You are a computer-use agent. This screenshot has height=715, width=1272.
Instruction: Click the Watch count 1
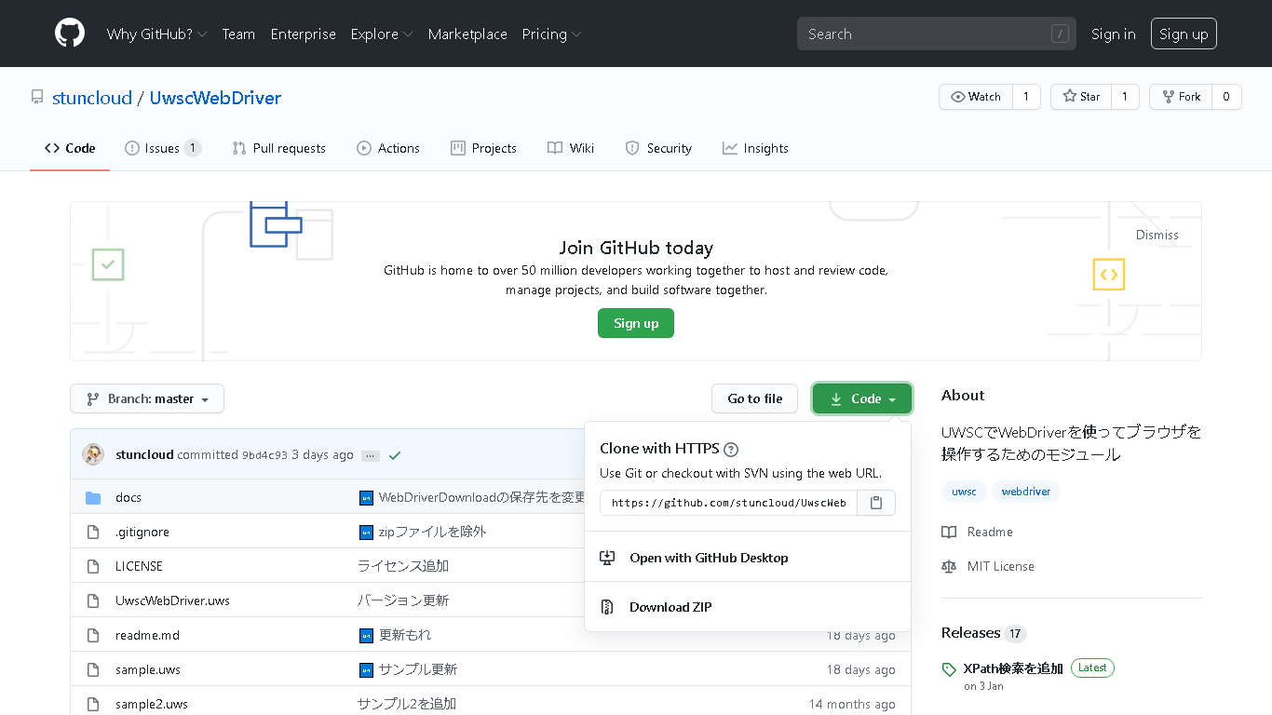tap(1026, 97)
